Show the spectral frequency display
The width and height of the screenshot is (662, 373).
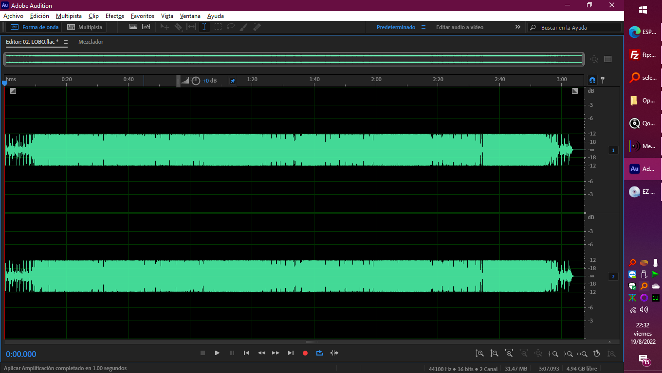133,27
